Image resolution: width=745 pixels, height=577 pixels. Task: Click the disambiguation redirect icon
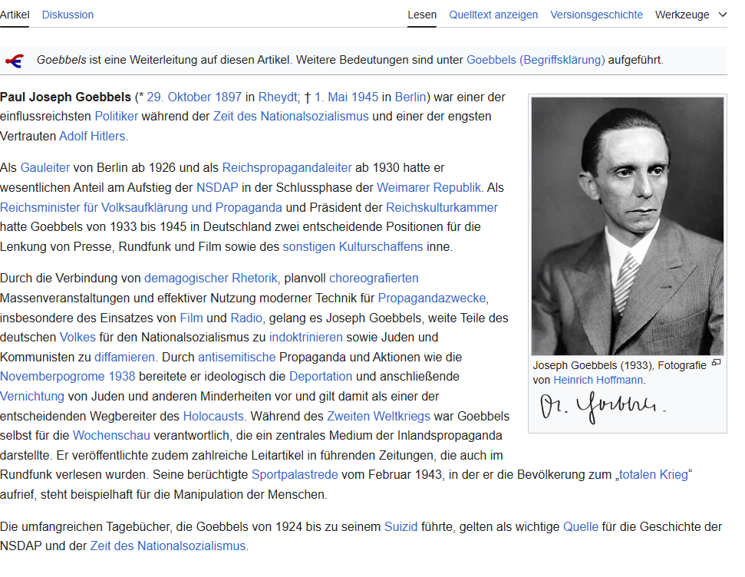14,61
